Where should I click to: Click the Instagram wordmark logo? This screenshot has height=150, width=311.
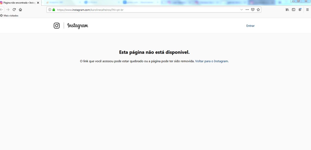(x=77, y=26)
